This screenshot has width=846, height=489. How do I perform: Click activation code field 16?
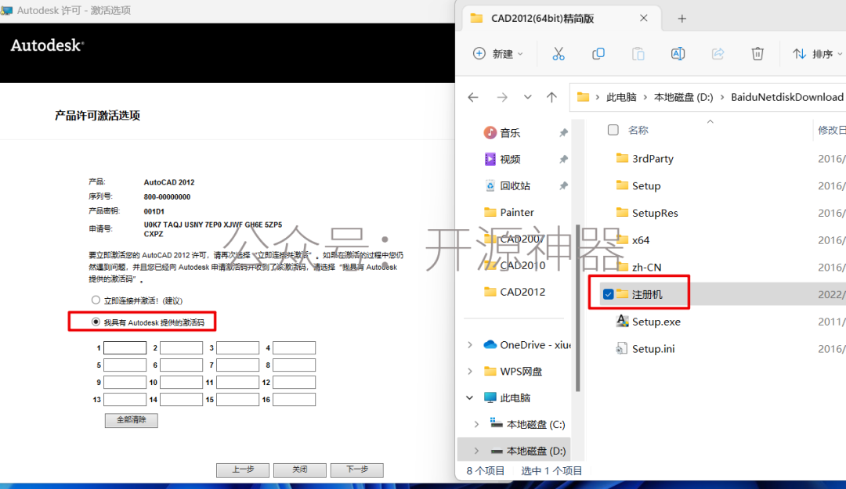[x=294, y=400]
